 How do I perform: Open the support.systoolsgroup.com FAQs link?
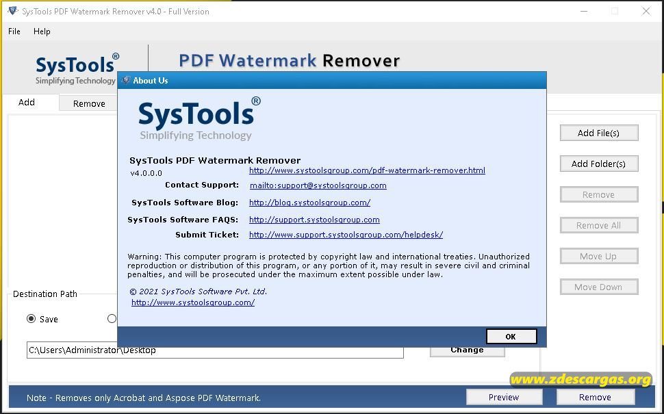pyautogui.click(x=314, y=219)
